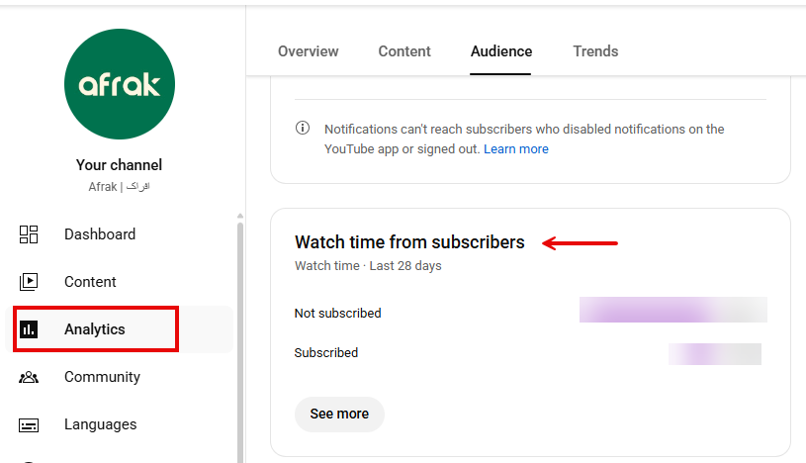
Task: Click the Subscribed watch time bar
Action: (714, 353)
